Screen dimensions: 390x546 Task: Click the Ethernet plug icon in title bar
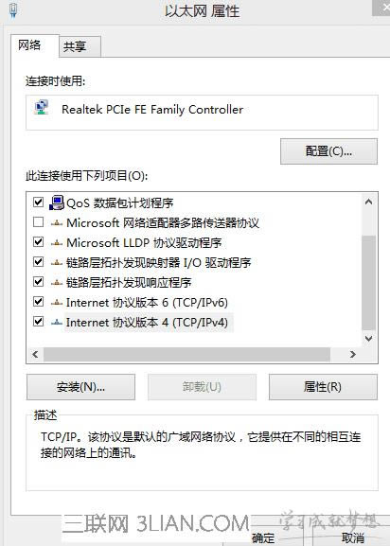[13, 9]
